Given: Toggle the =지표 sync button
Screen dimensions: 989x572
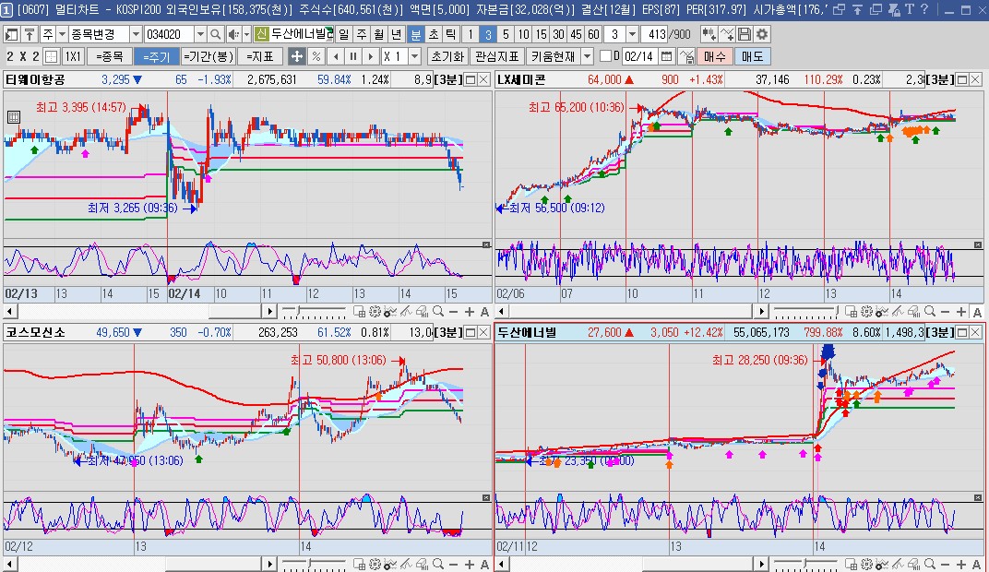Looking at the screenshot, I should 260,56.
